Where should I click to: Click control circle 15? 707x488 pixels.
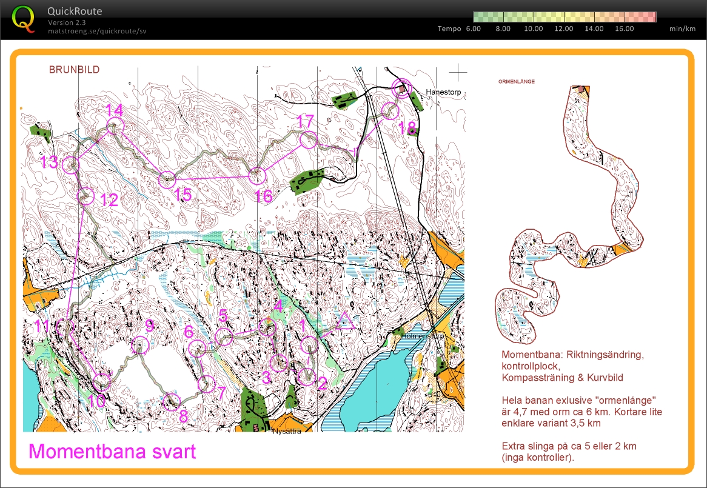(167, 180)
